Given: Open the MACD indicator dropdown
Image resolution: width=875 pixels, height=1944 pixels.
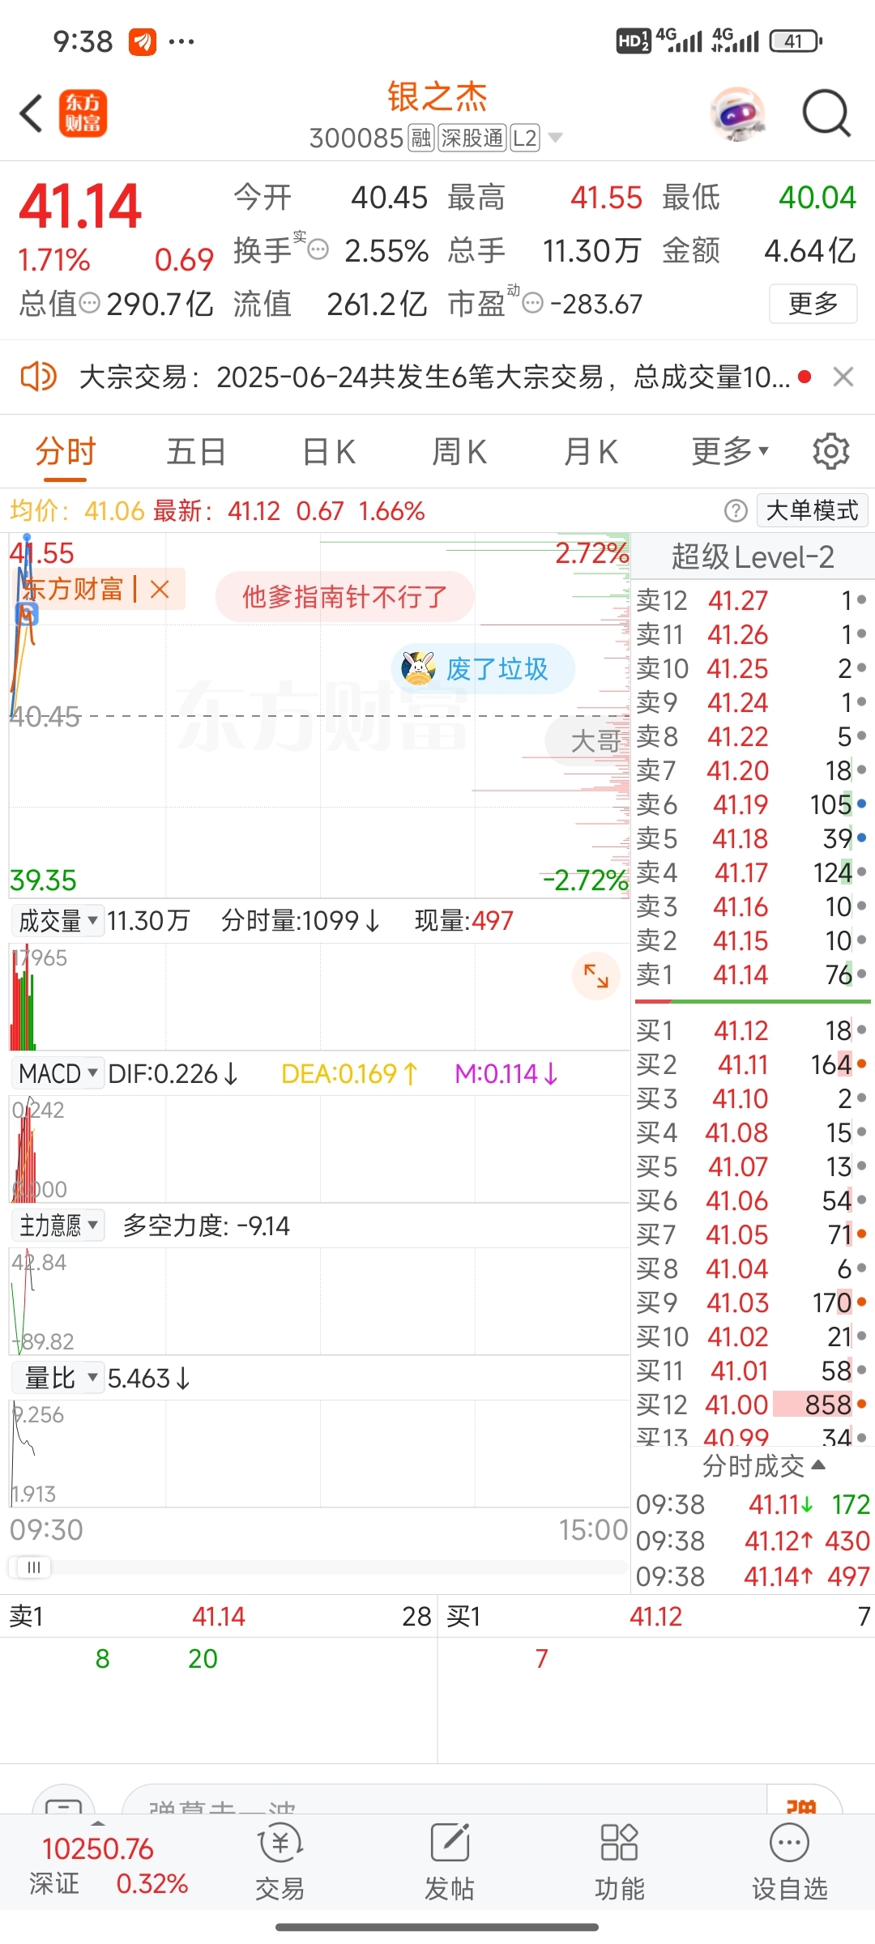Looking at the screenshot, I should 58,1074.
